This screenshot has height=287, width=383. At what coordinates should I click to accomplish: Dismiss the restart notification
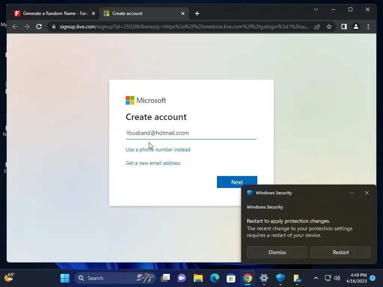point(277,252)
